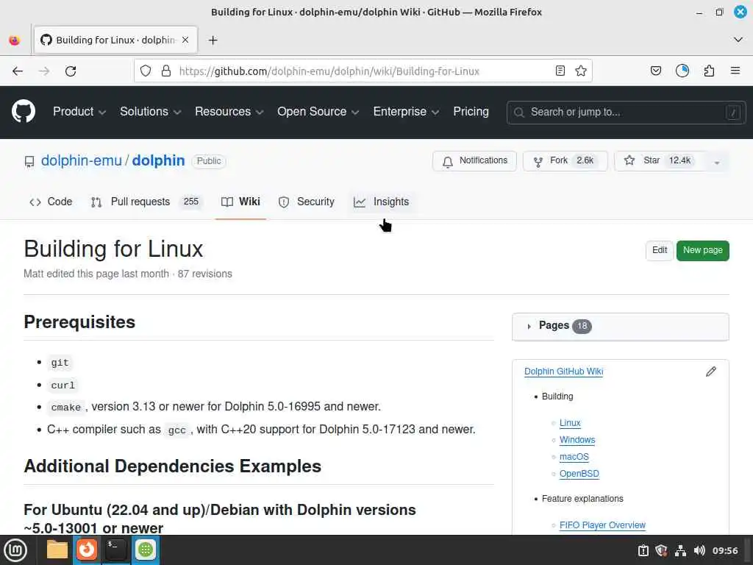Expand the Enterprise menu
The image size is (753, 565).
[x=406, y=112]
